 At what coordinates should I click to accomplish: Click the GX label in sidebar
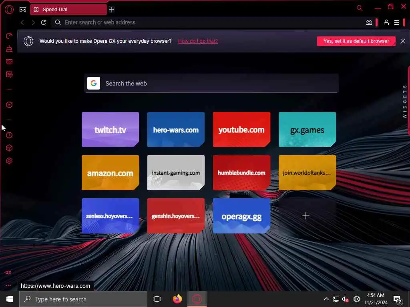click(x=8, y=272)
